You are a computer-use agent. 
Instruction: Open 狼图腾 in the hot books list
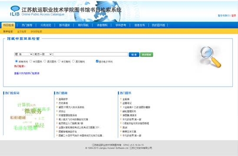(129, 115)
